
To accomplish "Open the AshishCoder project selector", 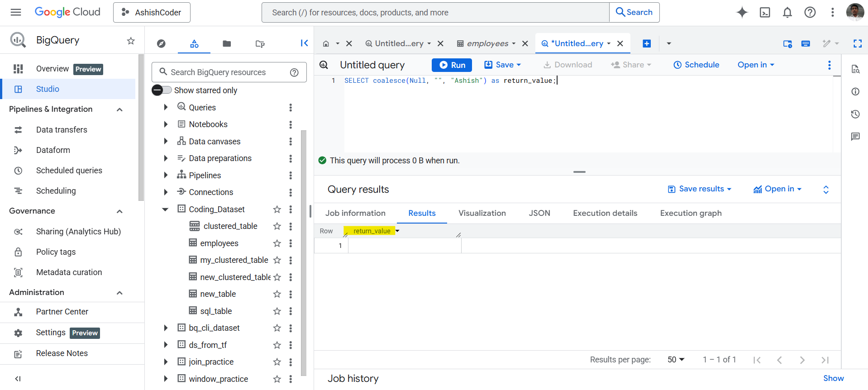I will pyautogui.click(x=152, y=12).
